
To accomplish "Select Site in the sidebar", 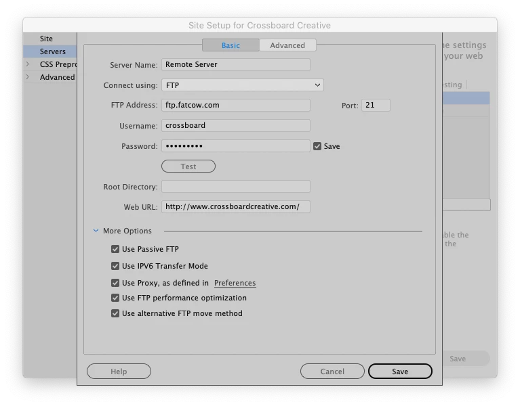I will click(x=46, y=39).
